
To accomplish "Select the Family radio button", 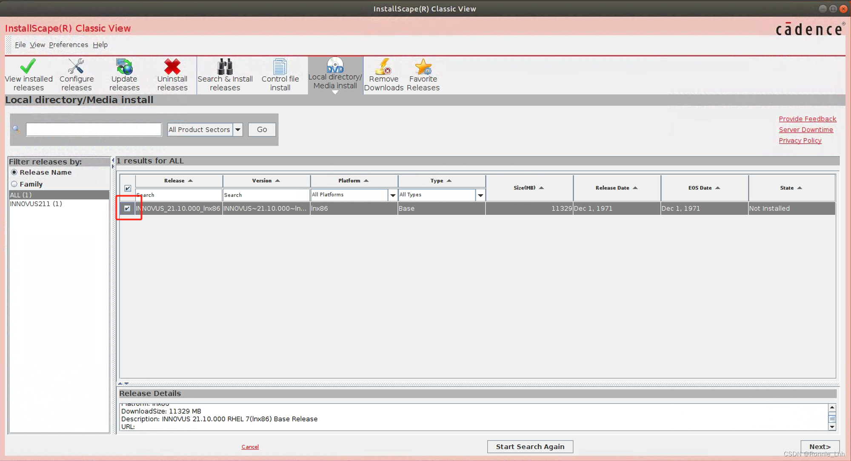I will click(14, 184).
